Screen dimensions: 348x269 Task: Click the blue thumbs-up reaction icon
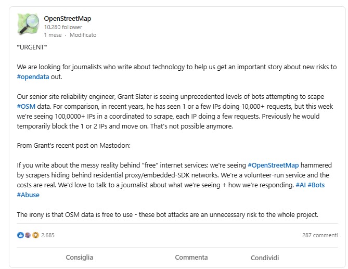point(20,235)
